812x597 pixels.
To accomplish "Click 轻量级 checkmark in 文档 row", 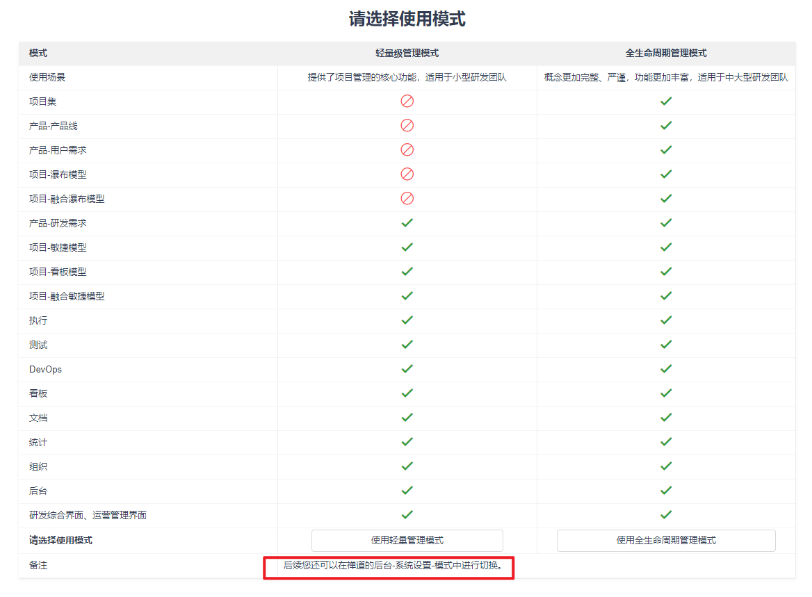I will coord(407,417).
